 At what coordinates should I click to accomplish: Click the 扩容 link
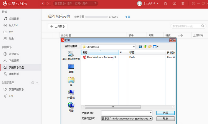[x=128, y=17]
